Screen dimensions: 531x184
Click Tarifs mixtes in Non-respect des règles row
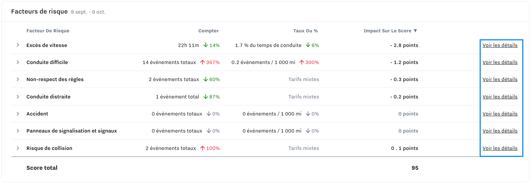[304, 79]
